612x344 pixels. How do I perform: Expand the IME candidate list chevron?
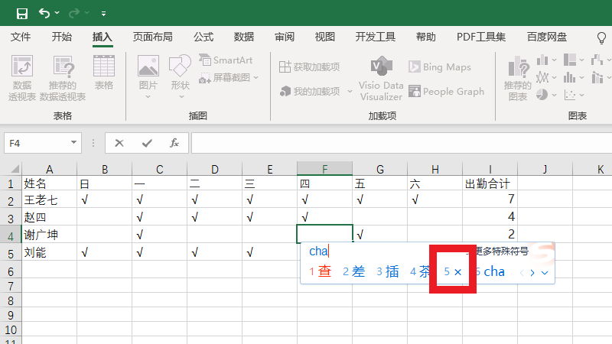pos(544,272)
